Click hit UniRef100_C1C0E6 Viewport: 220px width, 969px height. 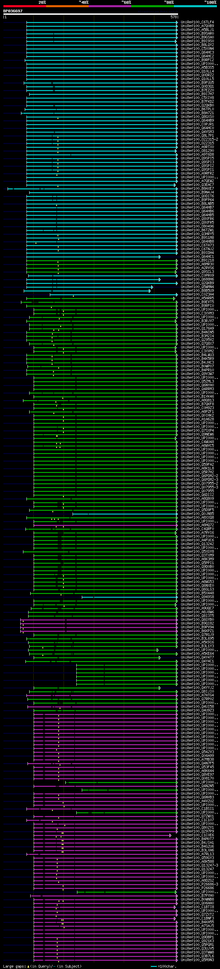[x=197, y=836]
